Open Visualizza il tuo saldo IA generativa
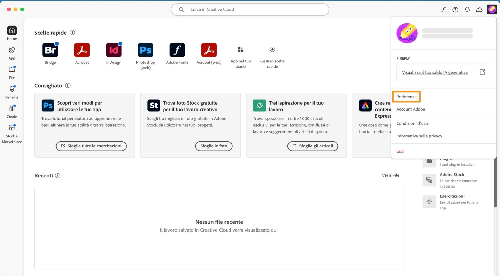The width and height of the screenshot is (500, 276). click(435, 72)
